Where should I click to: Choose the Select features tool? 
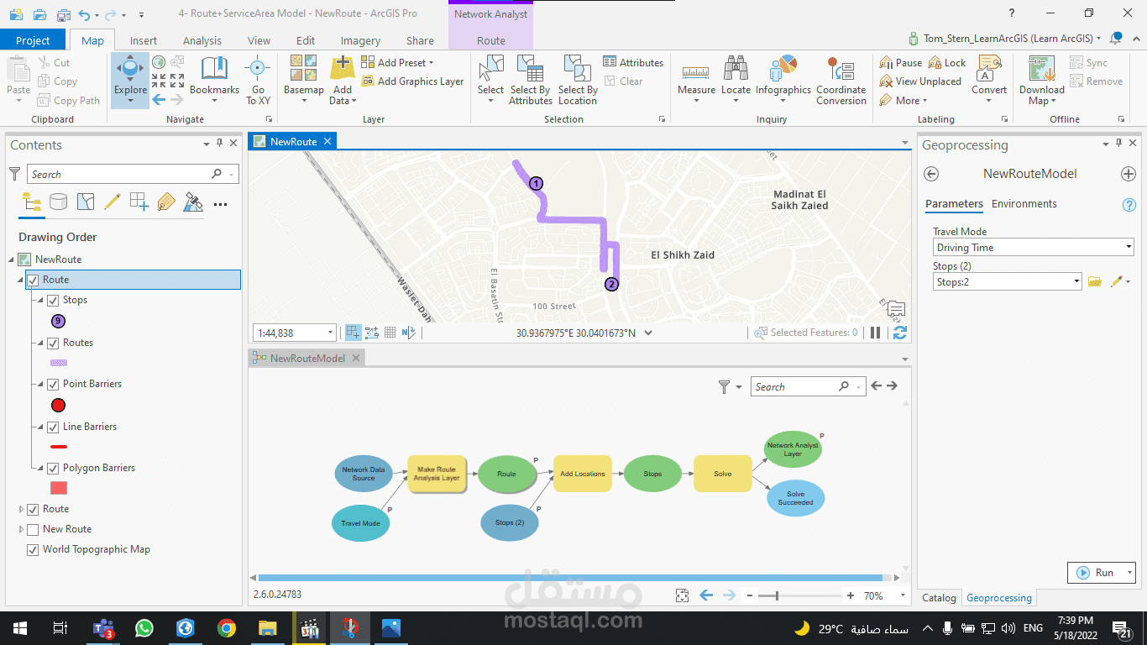pos(490,80)
